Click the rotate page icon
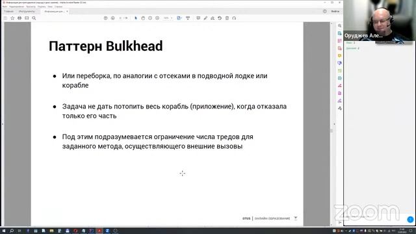Screen dimensions: 416x234 tap(220, 18)
